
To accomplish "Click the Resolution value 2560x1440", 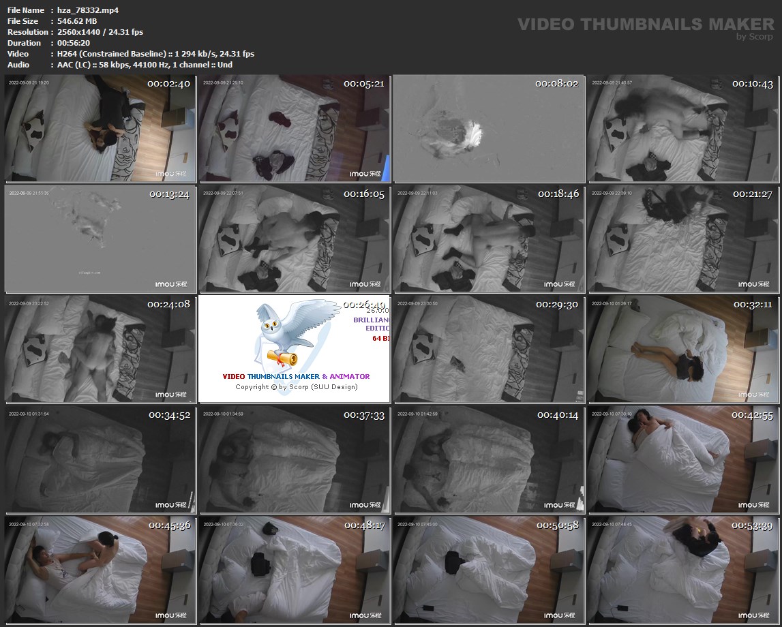I will [x=100, y=32].
